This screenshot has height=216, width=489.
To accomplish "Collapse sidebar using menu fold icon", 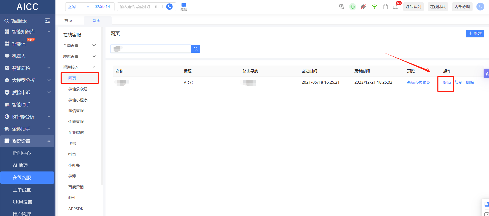I will coord(47,21).
